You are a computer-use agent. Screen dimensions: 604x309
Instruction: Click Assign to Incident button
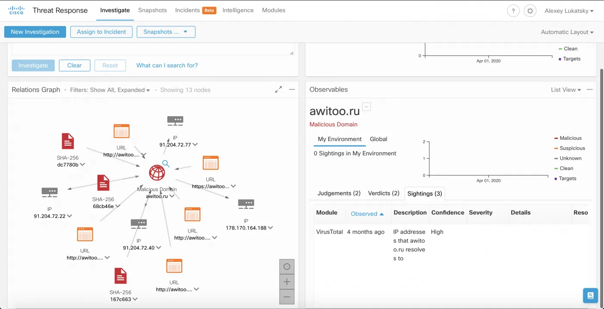click(x=101, y=32)
